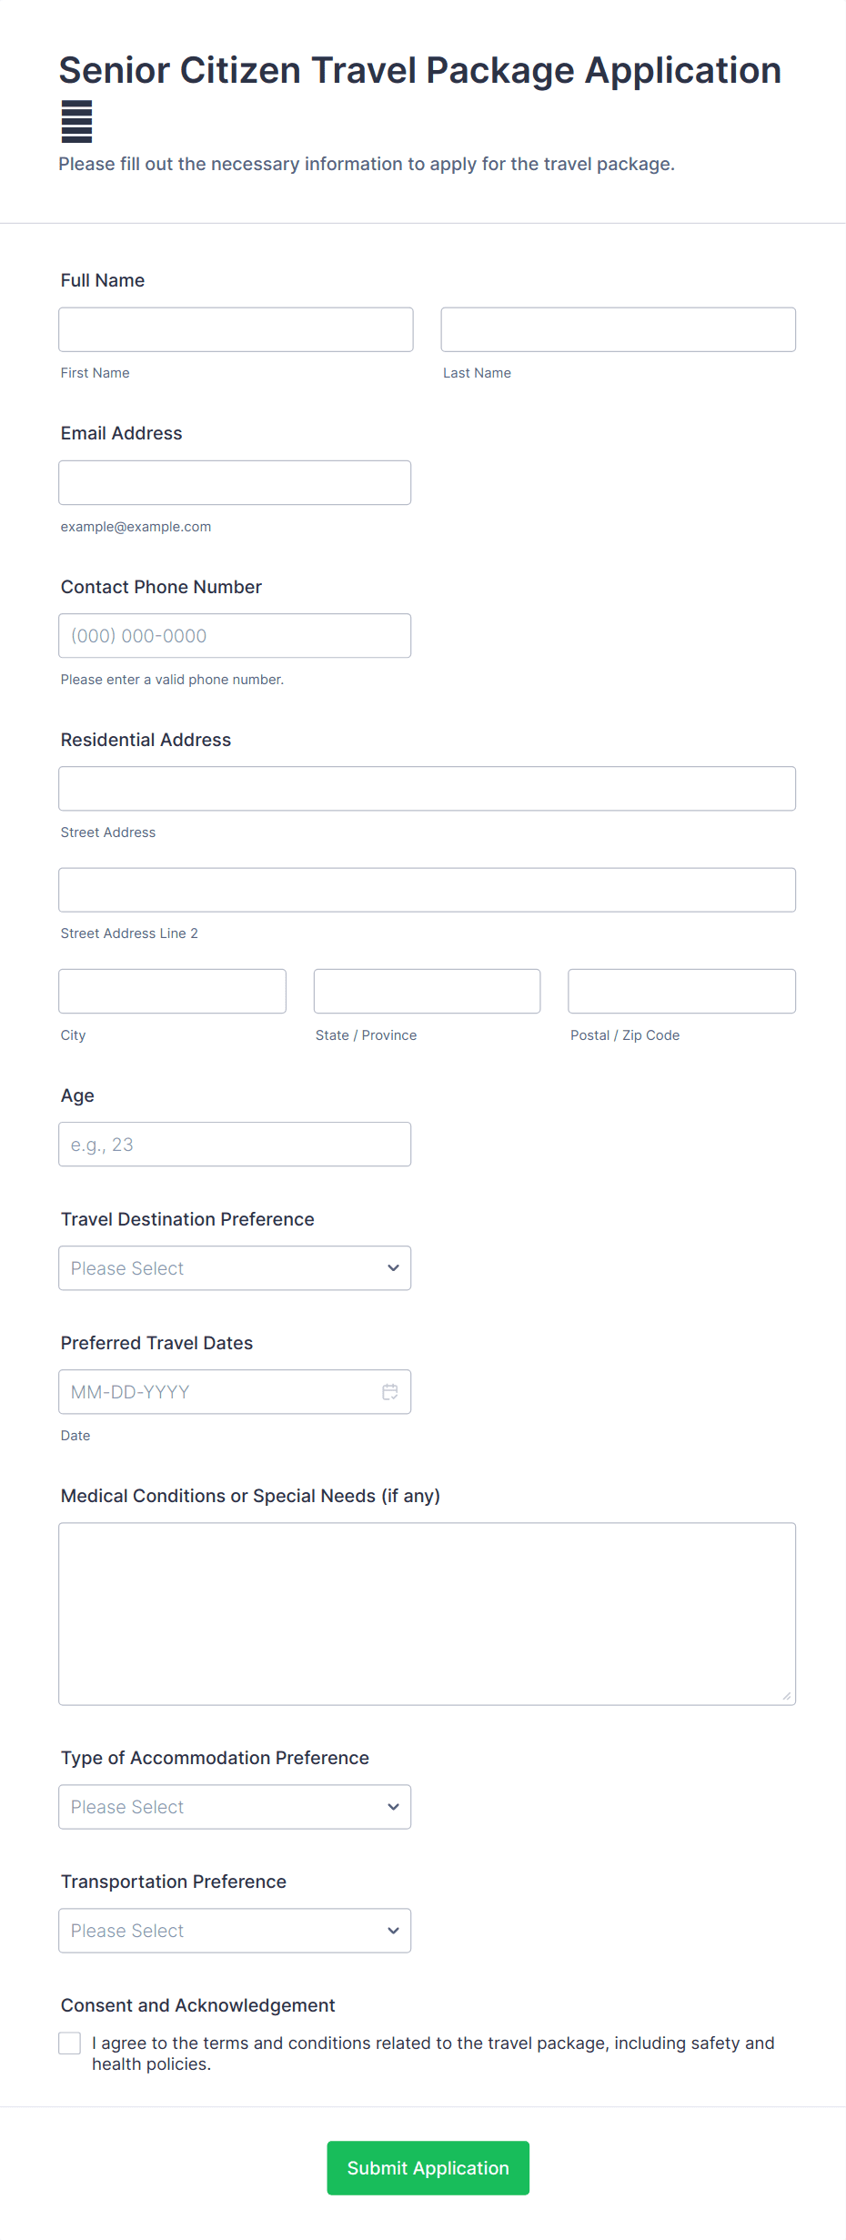Screen dimensions: 846x2240
Task: Check the terms and conditions agreement box
Action: coord(70,2043)
